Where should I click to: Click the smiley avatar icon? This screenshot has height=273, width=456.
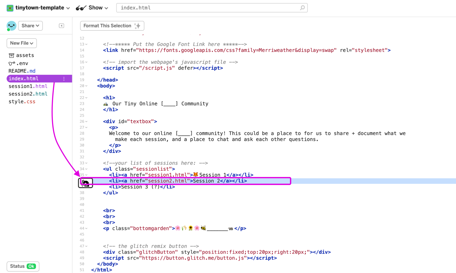(x=11, y=26)
